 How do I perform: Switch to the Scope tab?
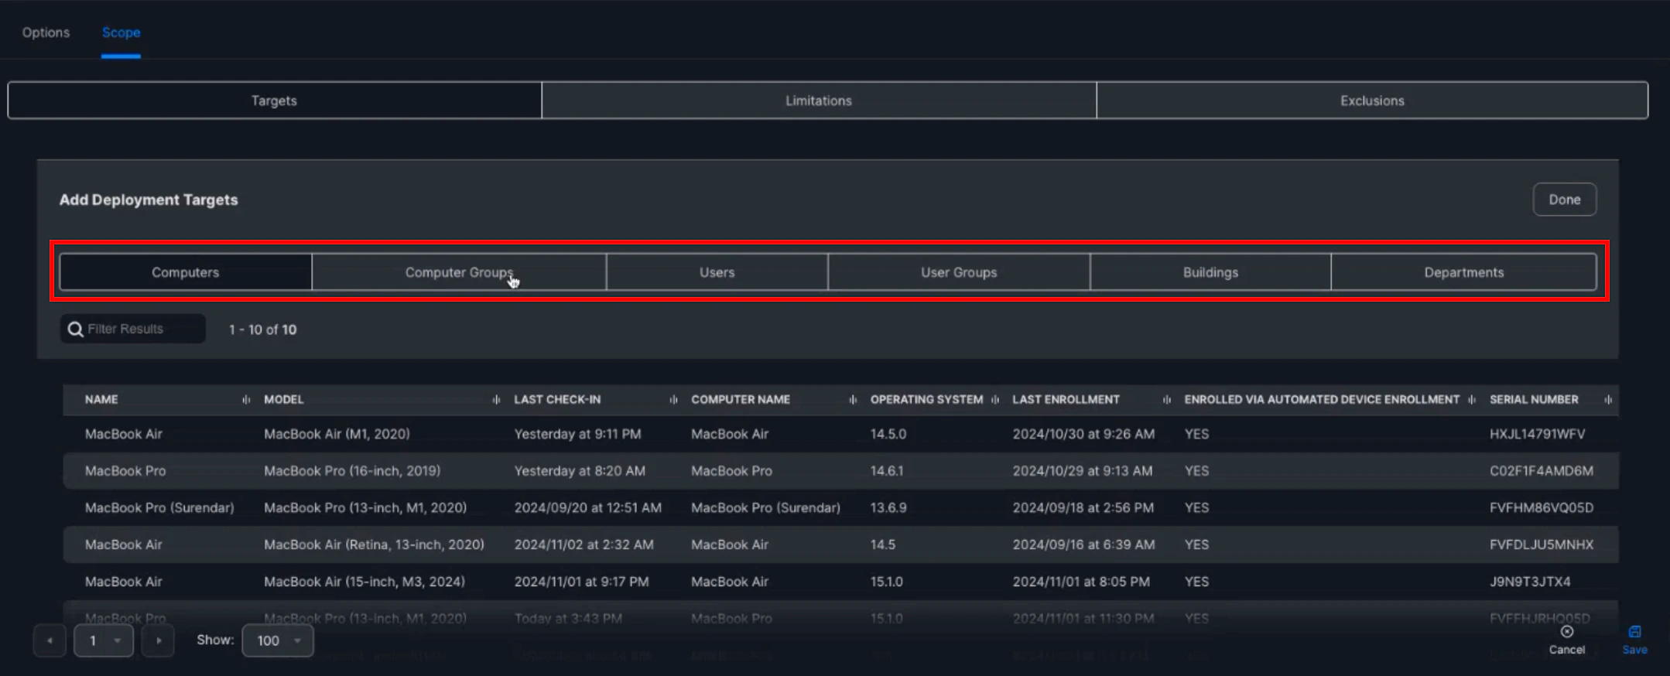(x=121, y=32)
